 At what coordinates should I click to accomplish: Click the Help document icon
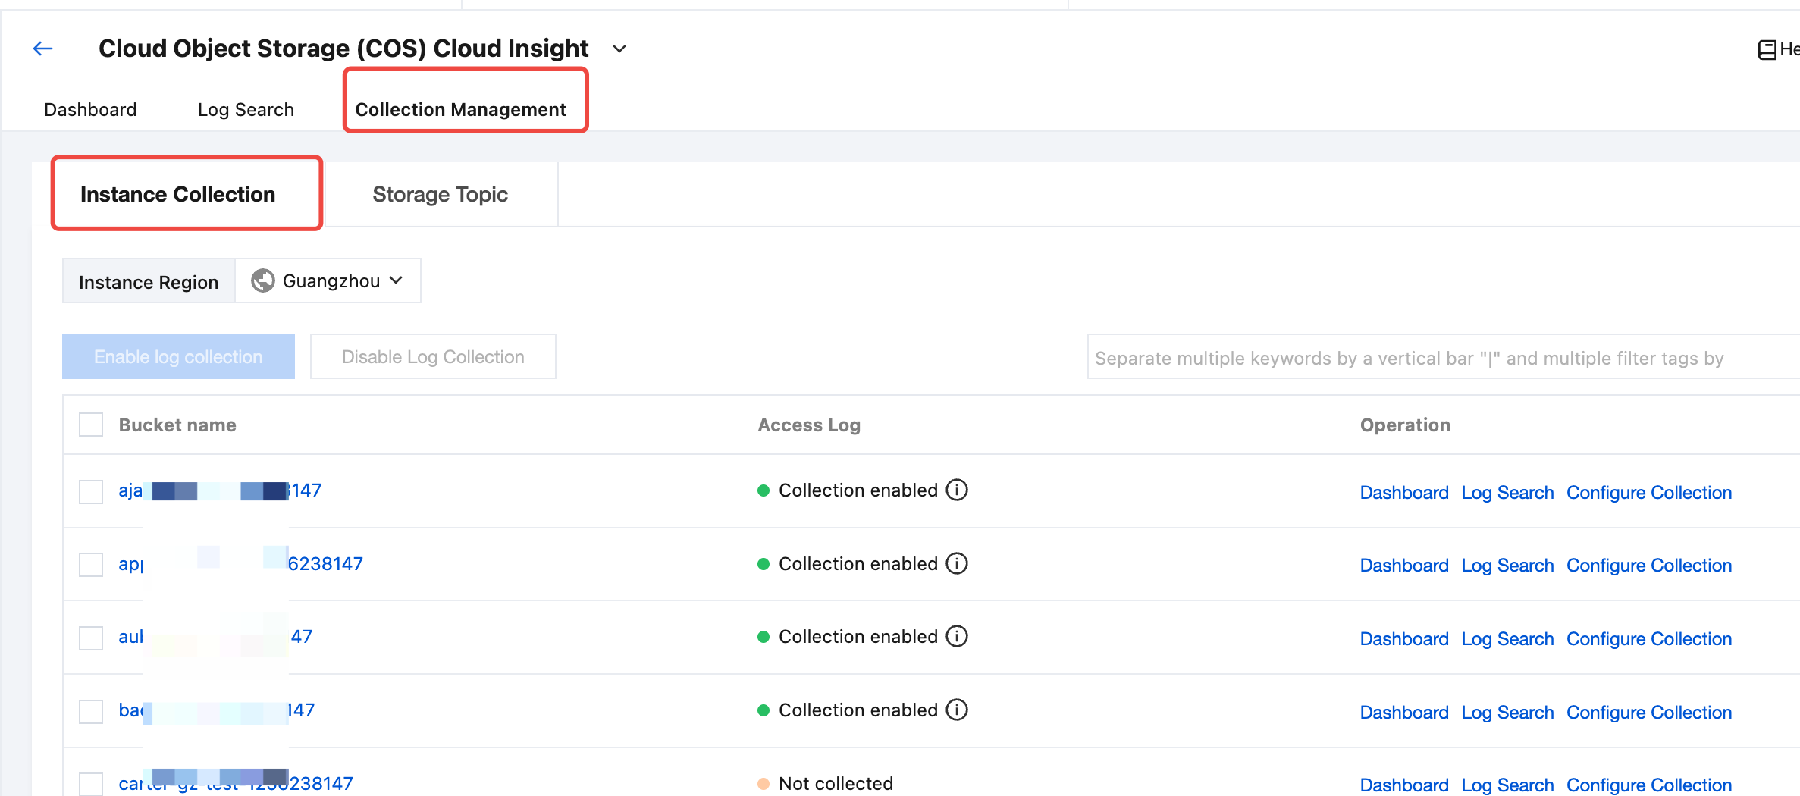point(1767,50)
